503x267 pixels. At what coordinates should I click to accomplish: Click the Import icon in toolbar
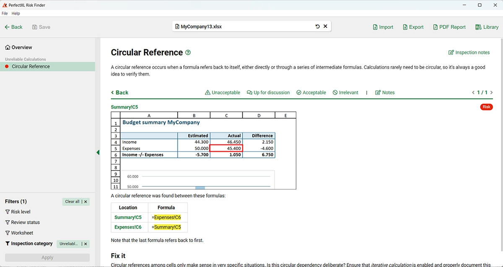coord(375,27)
